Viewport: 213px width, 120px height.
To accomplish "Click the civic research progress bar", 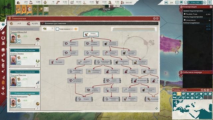I will tap(23, 66).
